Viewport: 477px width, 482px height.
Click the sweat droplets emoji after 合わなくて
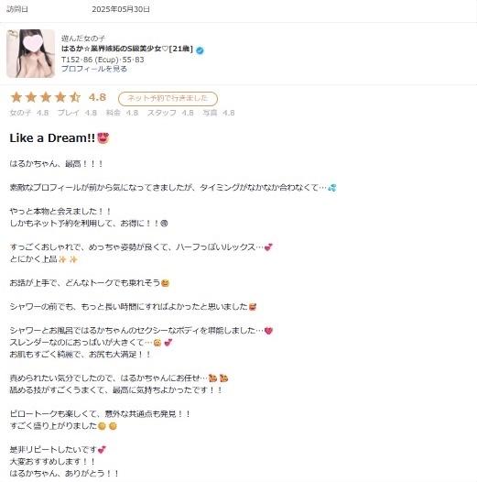[332, 187]
